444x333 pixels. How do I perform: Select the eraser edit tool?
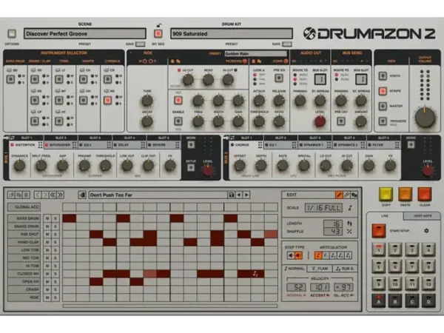(x=346, y=195)
